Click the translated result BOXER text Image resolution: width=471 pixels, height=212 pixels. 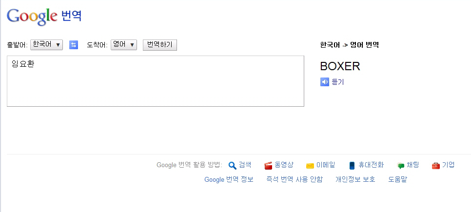point(340,66)
